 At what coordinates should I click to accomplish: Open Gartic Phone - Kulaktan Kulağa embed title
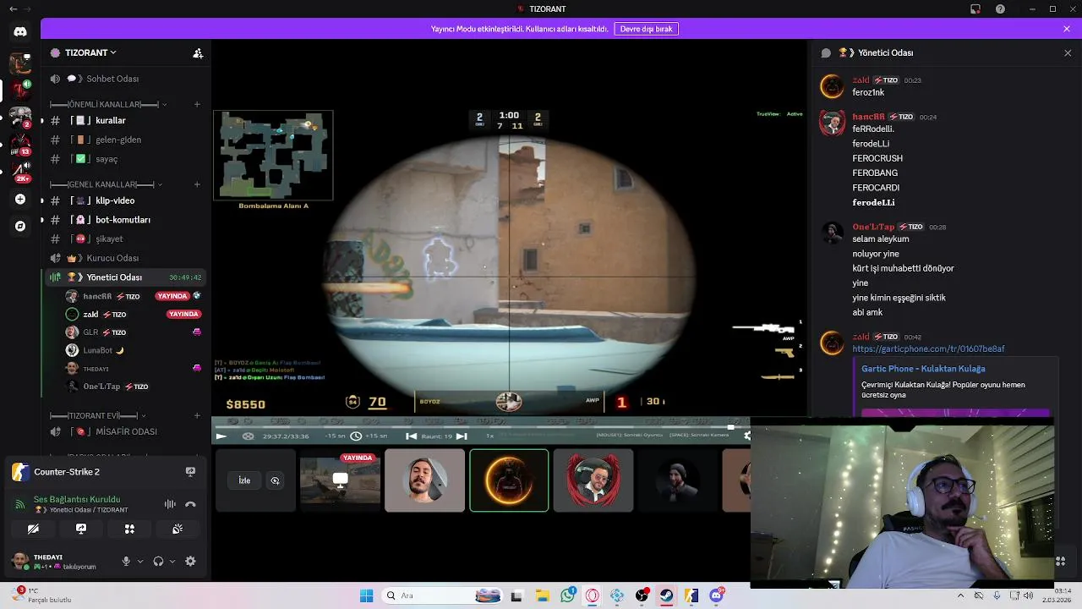click(x=923, y=369)
